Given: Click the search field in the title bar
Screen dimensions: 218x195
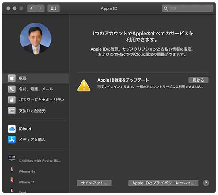Looking at the screenshot, I should coord(187,8).
